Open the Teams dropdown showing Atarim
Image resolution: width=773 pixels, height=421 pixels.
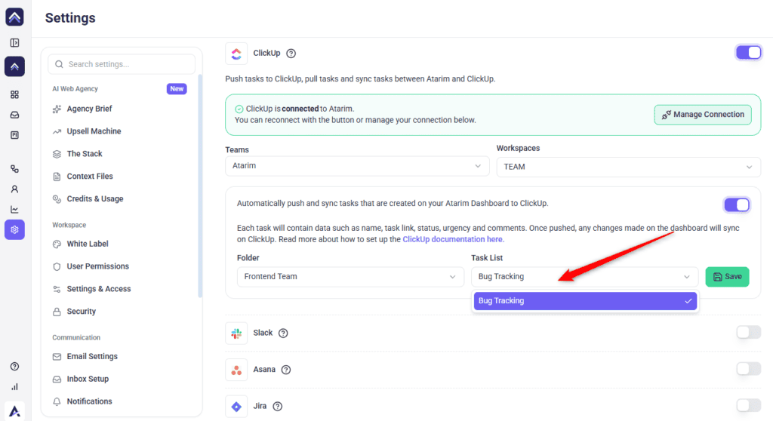[x=357, y=166]
